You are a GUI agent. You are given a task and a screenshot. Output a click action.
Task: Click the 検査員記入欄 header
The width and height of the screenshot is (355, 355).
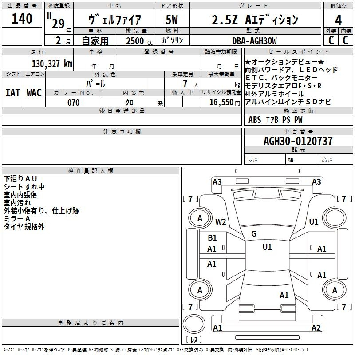coord(91,171)
